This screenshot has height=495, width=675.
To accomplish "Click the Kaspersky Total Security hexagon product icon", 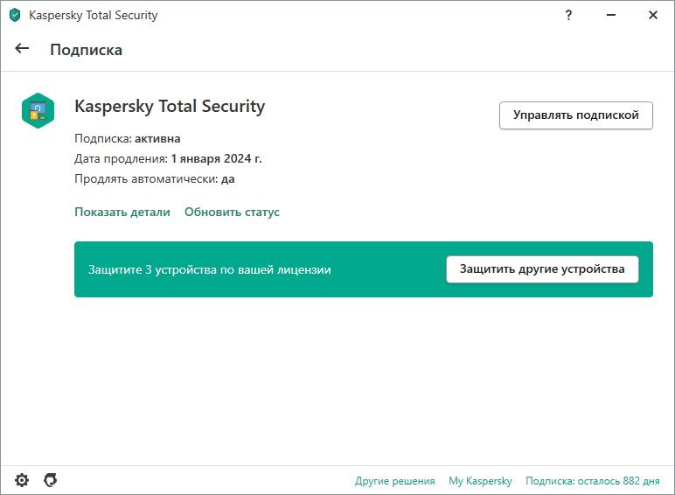I will tap(38, 110).
